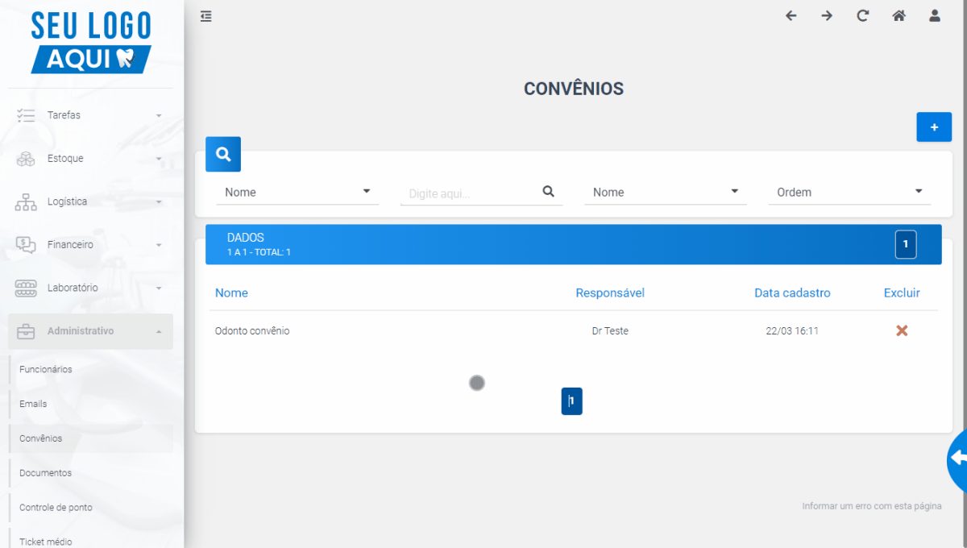Go forward using the right arrow icon
This screenshot has height=548, width=967.
pos(827,15)
